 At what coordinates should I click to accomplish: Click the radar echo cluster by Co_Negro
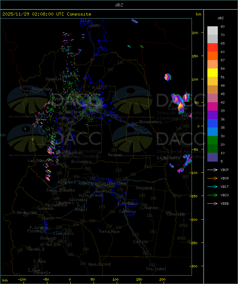click(x=48, y=172)
